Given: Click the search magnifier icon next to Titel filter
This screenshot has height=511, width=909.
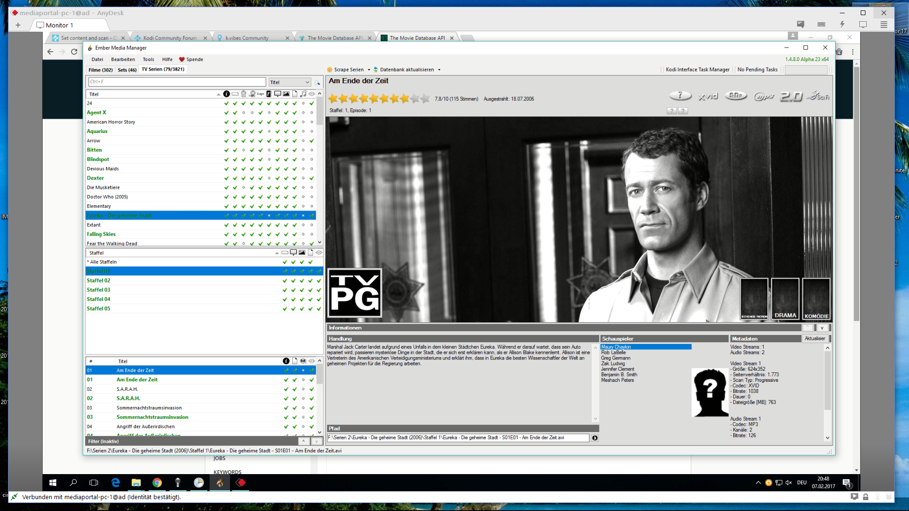Looking at the screenshot, I should point(317,82).
